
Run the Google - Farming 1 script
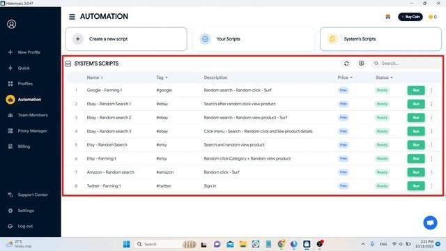pyautogui.click(x=416, y=90)
